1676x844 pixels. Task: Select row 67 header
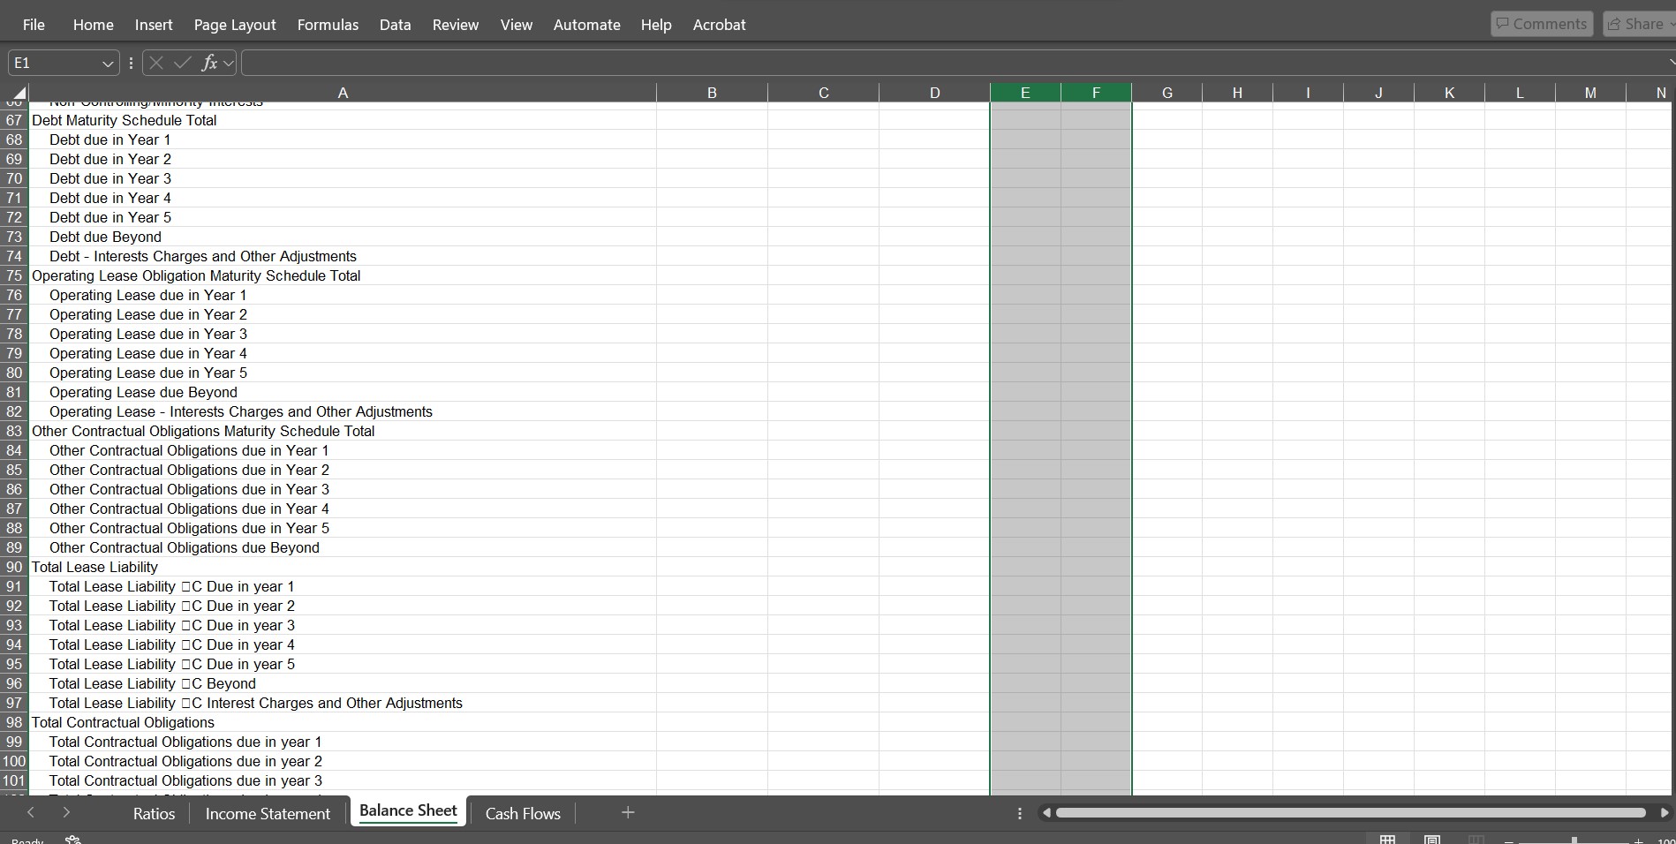pyautogui.click(x=14, y=120)
